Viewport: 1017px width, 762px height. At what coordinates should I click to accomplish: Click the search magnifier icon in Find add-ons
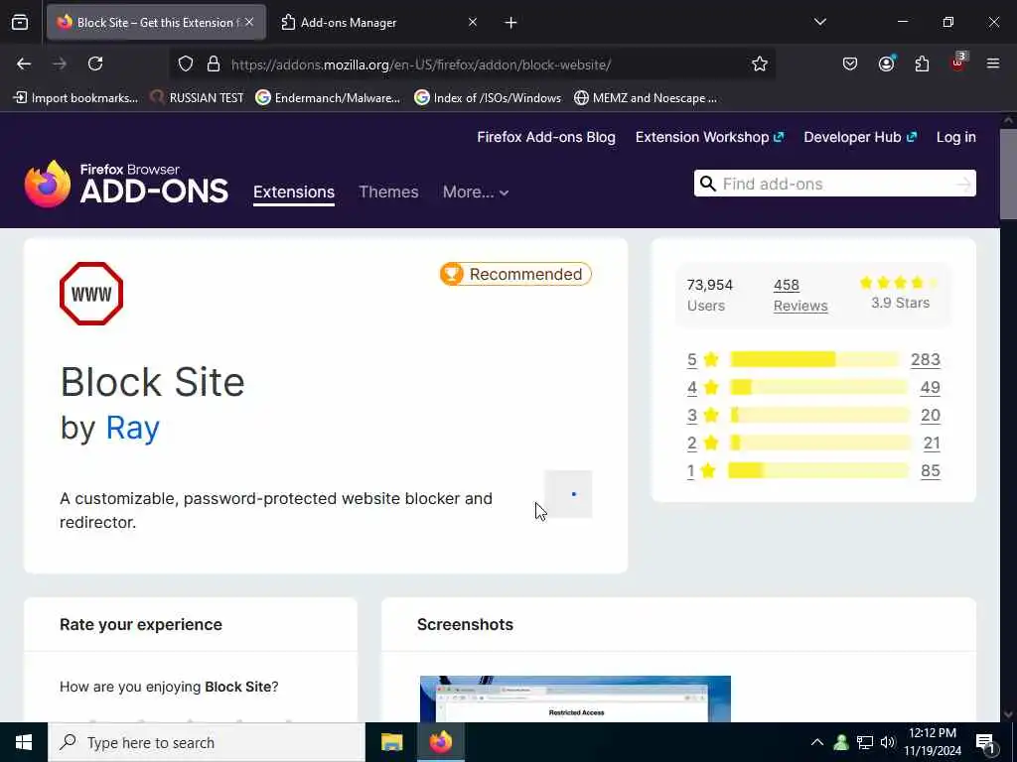(x=708, y=184)
